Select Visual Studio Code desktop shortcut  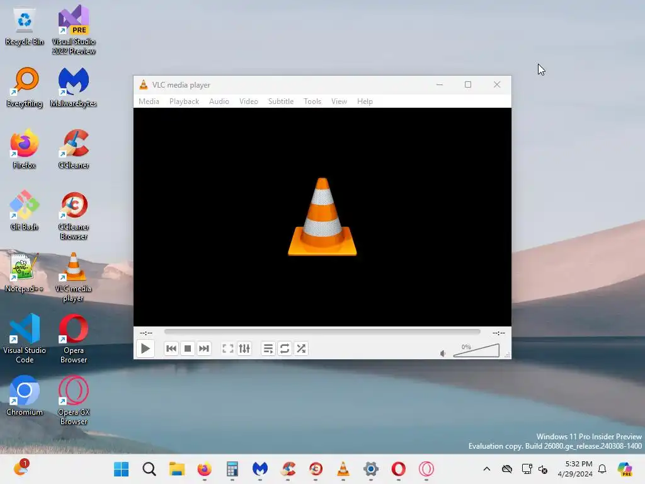(25, 338)
